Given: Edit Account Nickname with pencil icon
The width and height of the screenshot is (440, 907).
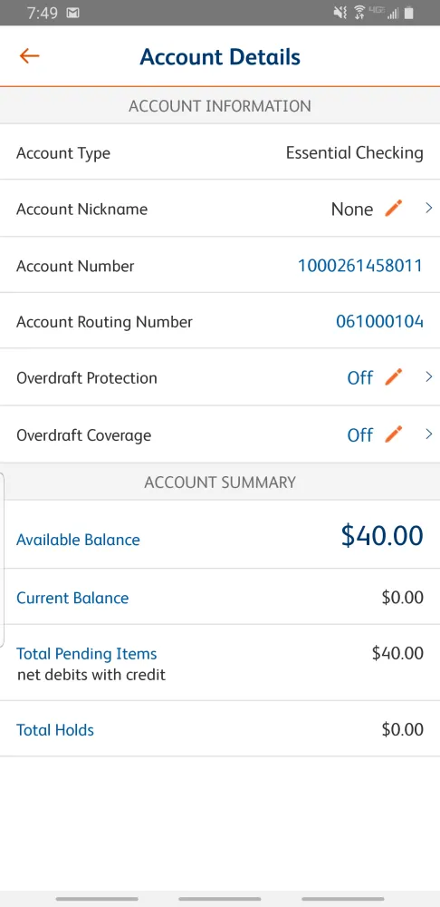Looking at the screenshot, I should [x=393, y=209].
